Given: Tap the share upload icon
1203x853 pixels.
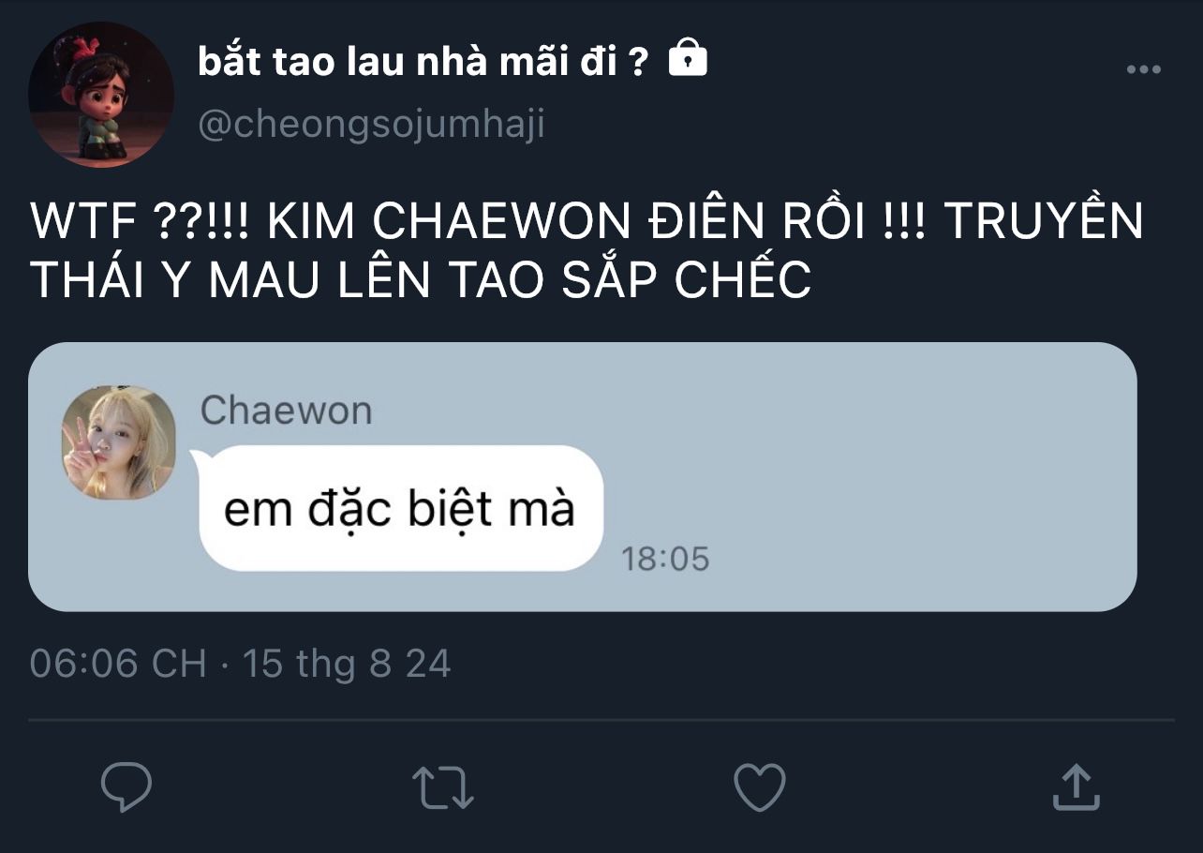Looking at the screenshot, I should [1075, 786].
